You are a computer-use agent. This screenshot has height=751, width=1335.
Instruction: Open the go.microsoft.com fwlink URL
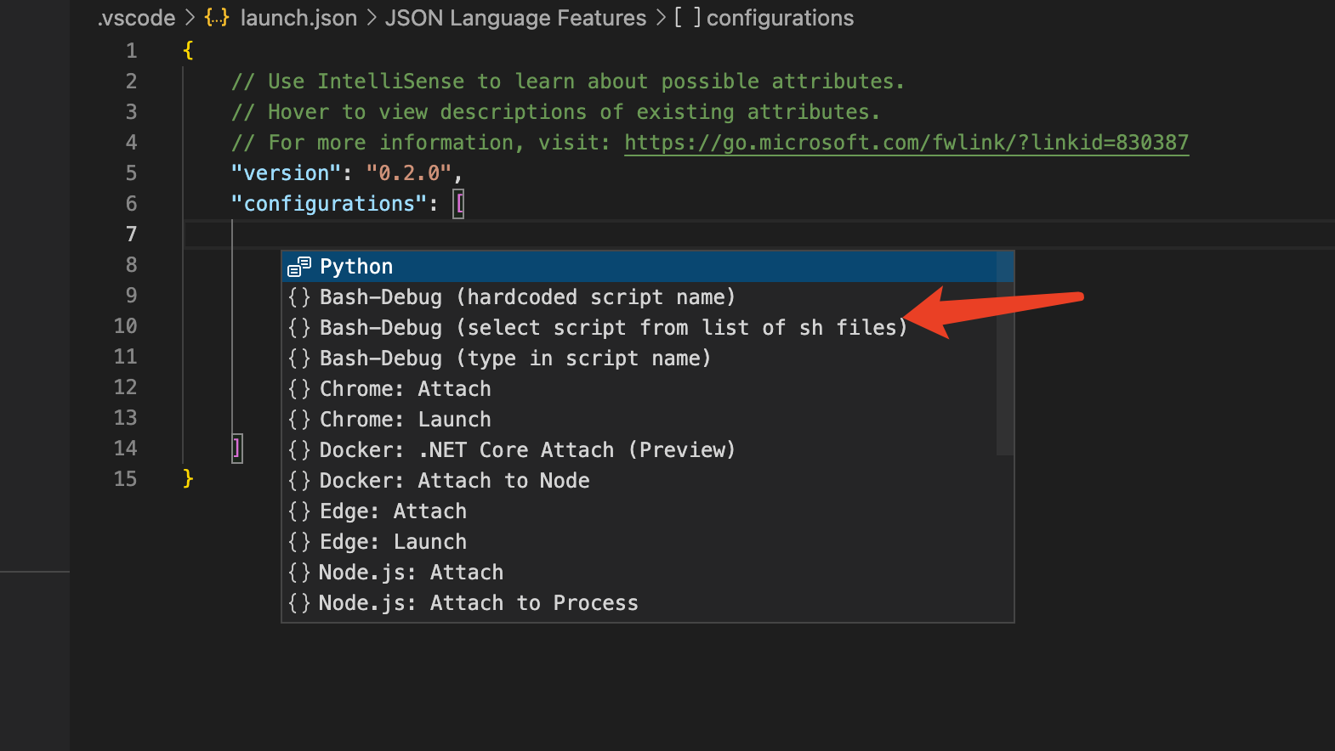pos(906,143)
